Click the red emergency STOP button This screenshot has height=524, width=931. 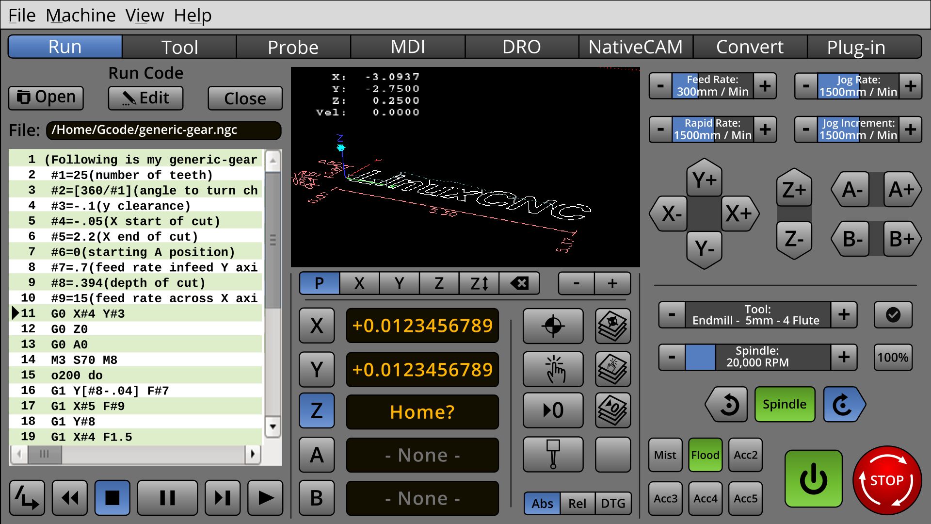[x=887, y=480]
